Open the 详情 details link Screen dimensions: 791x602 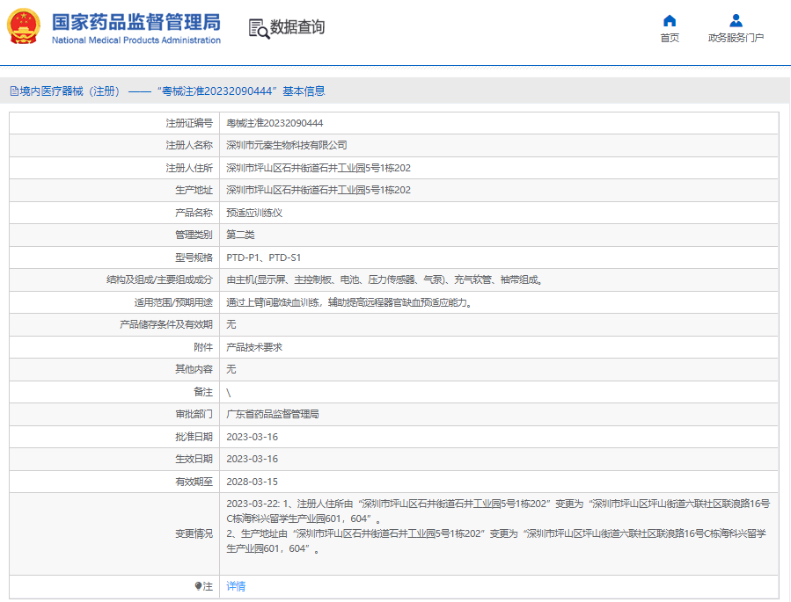[x=236, y=586]
